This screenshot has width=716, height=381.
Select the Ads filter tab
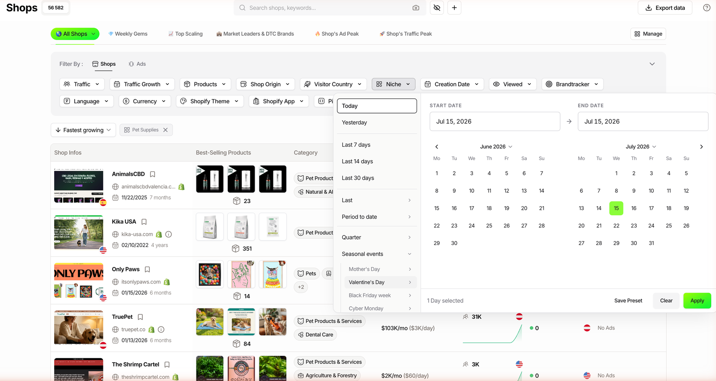point(137,64)
